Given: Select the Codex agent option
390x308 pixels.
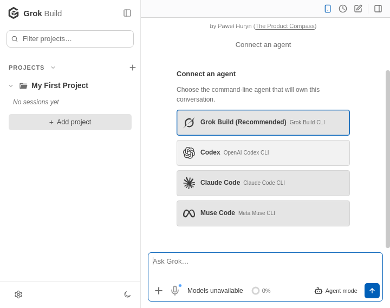Looking at the screenshot, I should [263, 153].
